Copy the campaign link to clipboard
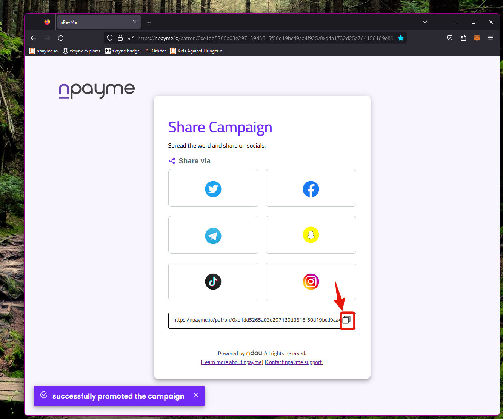503x419 pixels. pyautogui.click(x=347, y=320)
